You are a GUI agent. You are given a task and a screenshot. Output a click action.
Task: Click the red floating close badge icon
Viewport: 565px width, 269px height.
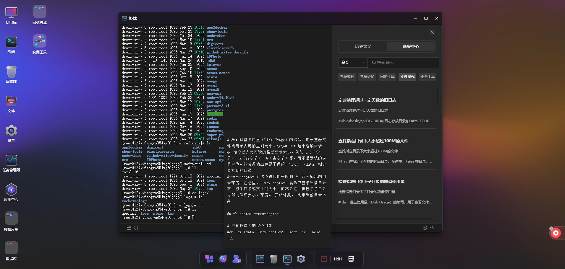pyautogui.click(x=556, y=233)
